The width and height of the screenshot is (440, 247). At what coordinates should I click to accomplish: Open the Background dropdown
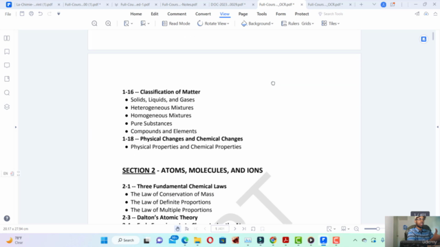[x=257, y=23]
